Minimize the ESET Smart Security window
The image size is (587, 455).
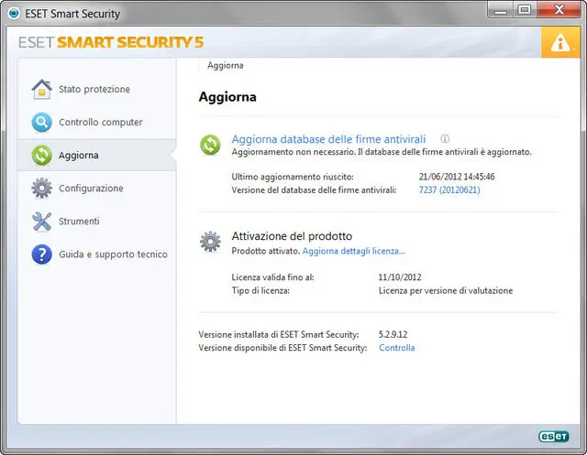[501, 10]
